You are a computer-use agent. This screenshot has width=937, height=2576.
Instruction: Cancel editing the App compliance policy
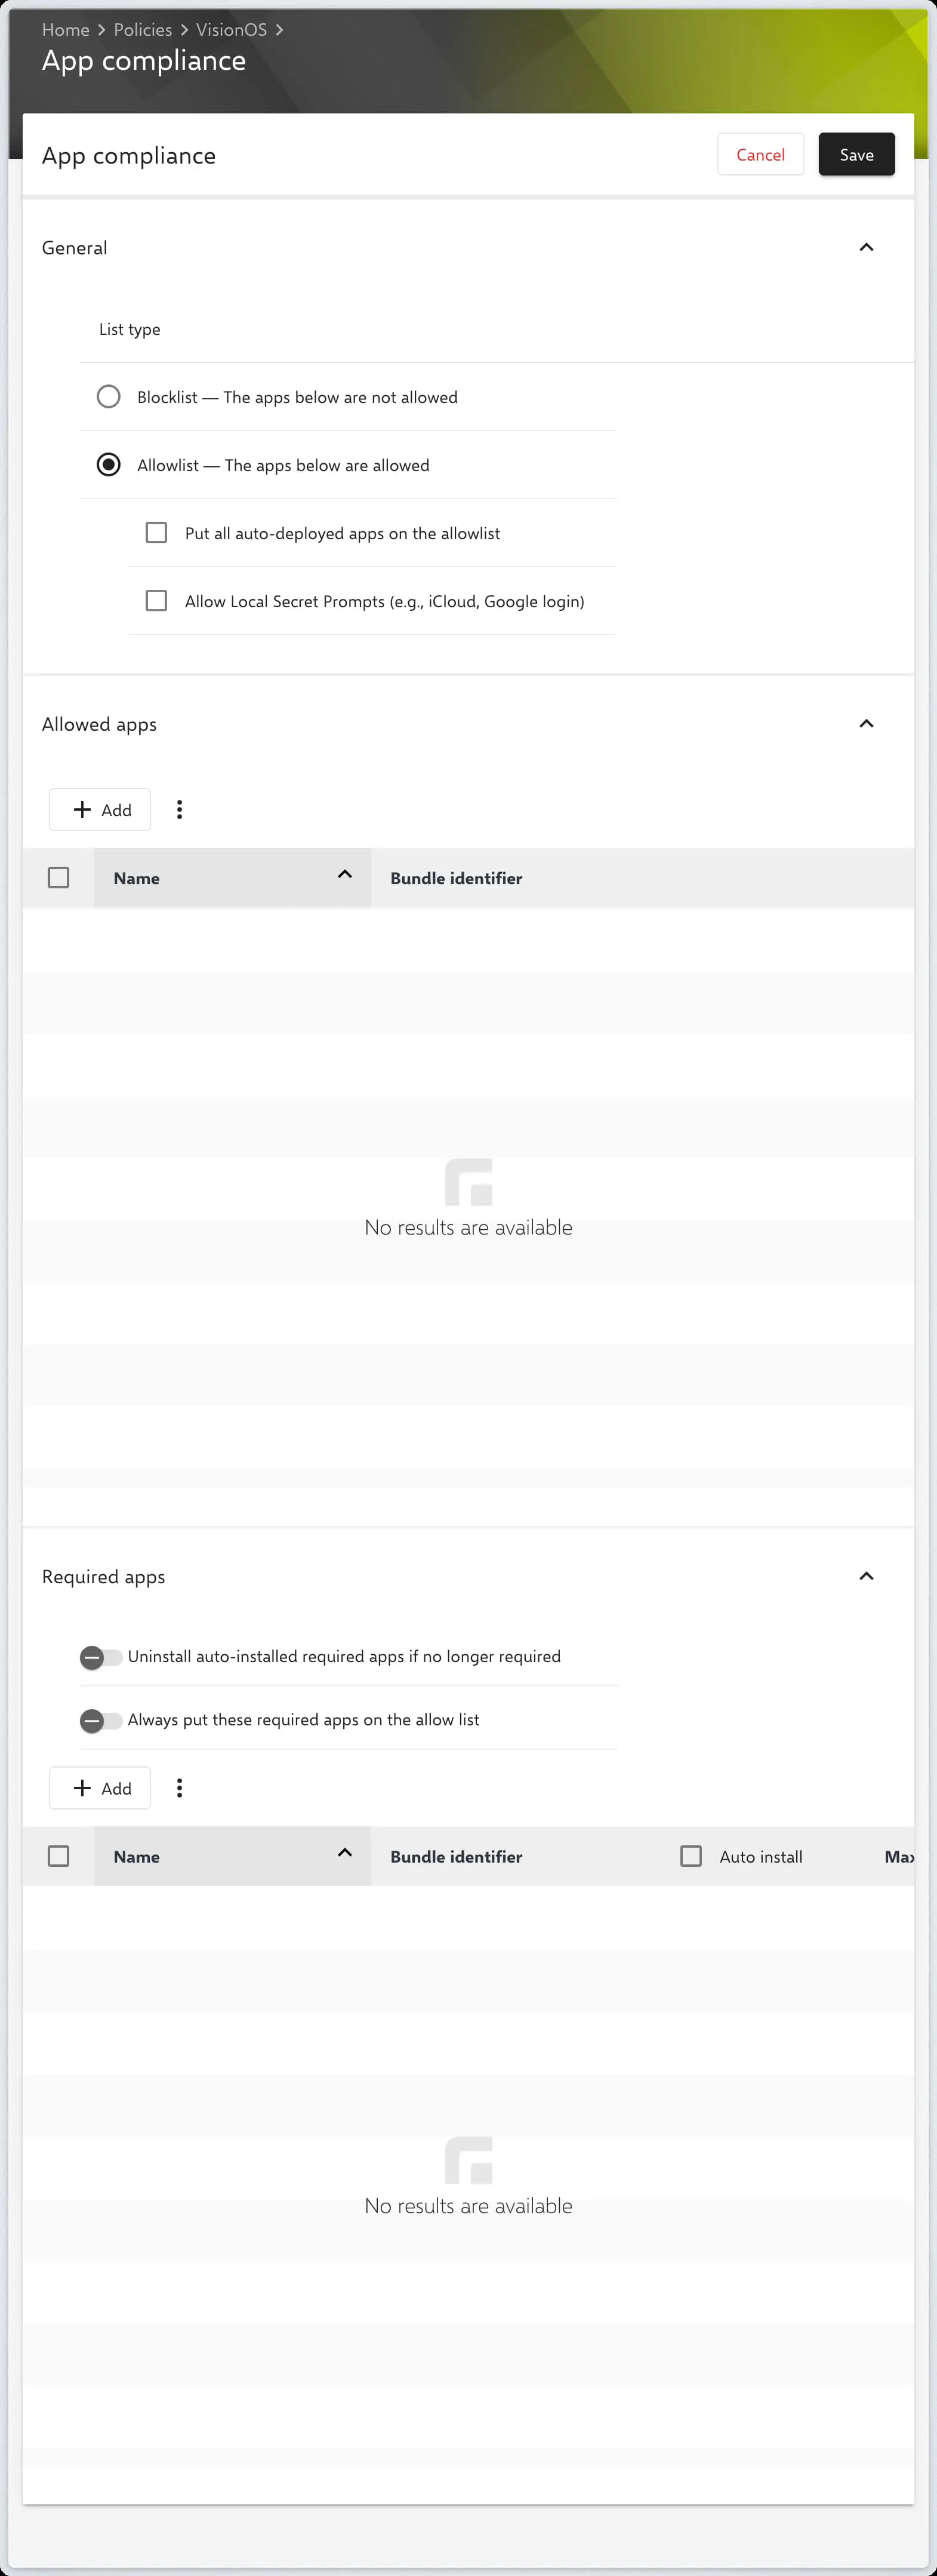[760, 155]
